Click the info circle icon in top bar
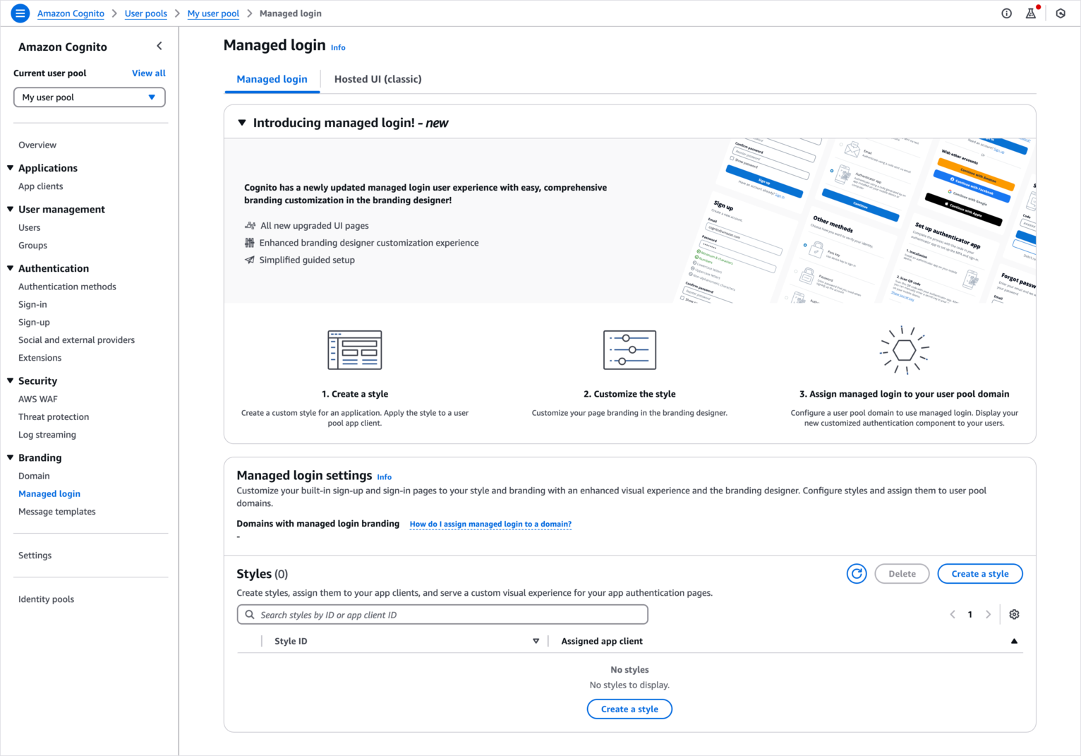This screenshot has height=756, width=1081. click(1006, 13)
